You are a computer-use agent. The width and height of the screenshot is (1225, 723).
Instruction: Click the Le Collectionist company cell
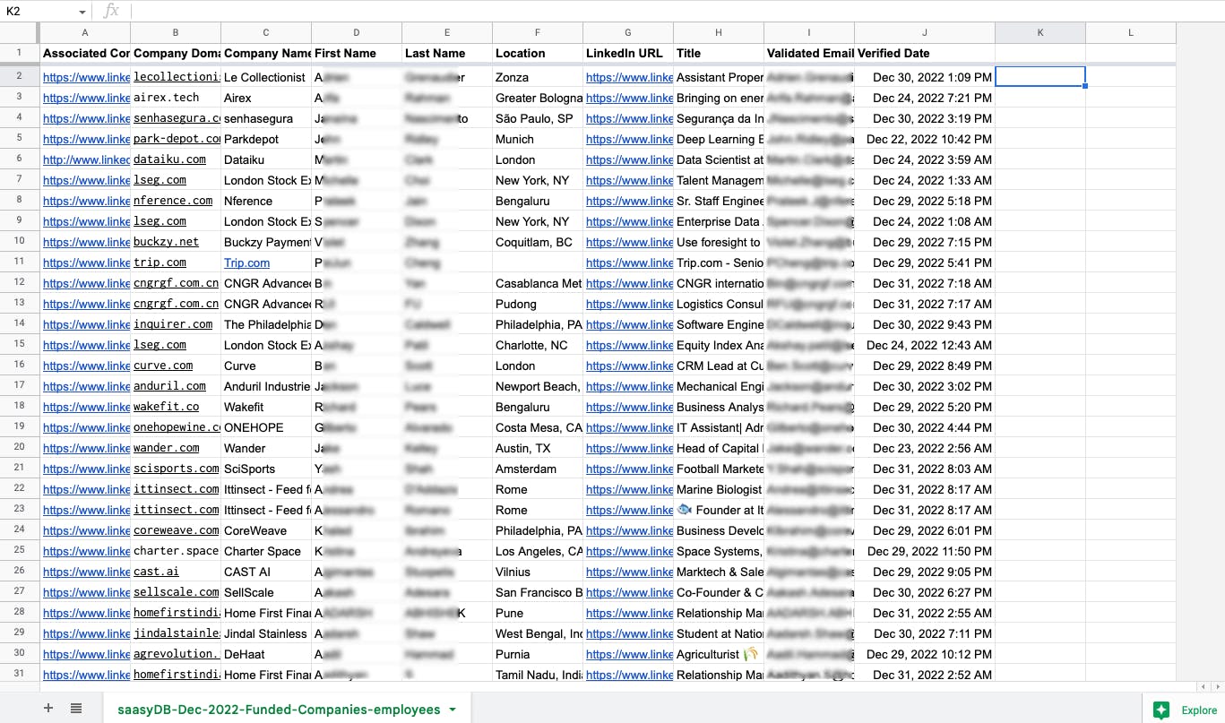tap(266, 77)
